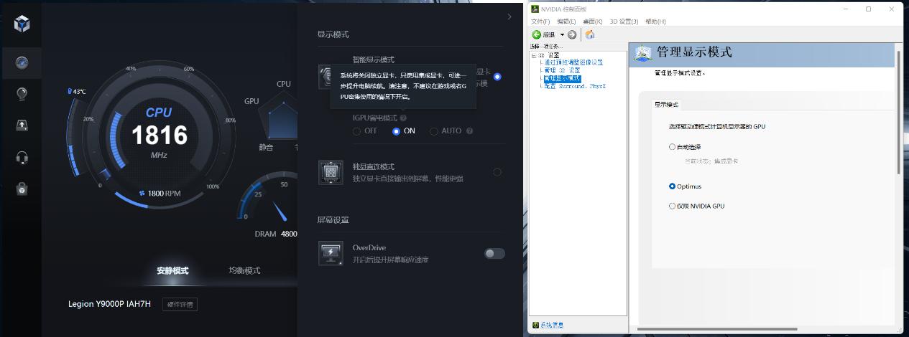Viewport: 909px width, 337px height.
Task: Open 管理 3D 设置 tree link
Action: pos(562,70)
